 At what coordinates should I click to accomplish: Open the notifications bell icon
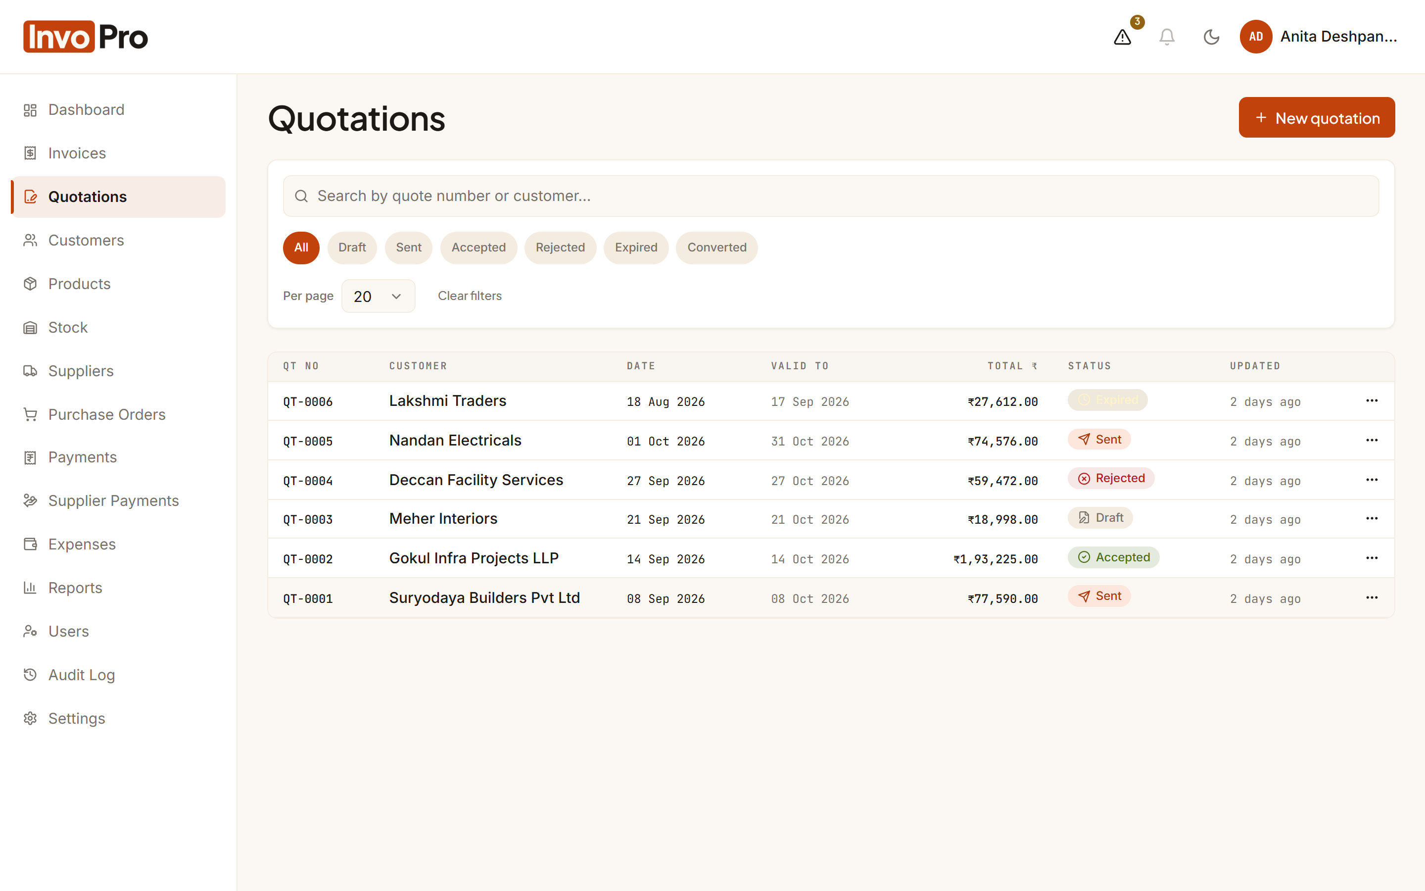coord(1167,37)
